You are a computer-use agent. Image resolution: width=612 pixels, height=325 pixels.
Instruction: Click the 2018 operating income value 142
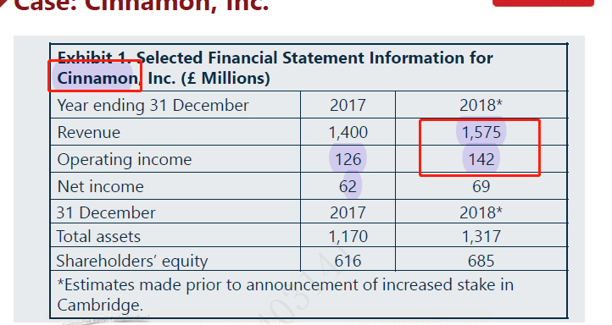[x=481, y=159]
